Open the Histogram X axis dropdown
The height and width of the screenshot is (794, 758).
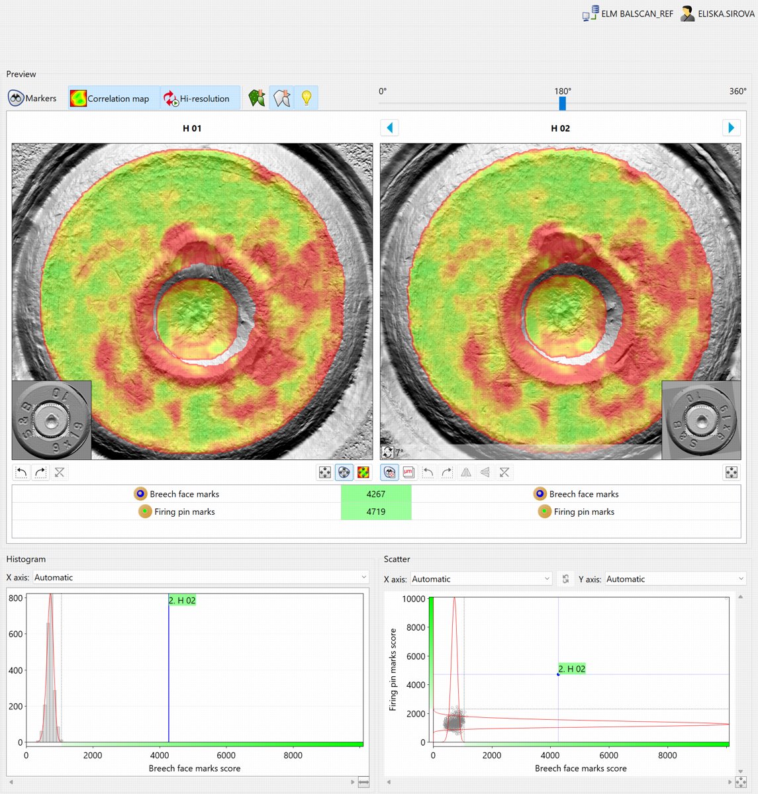click(200, 578)
